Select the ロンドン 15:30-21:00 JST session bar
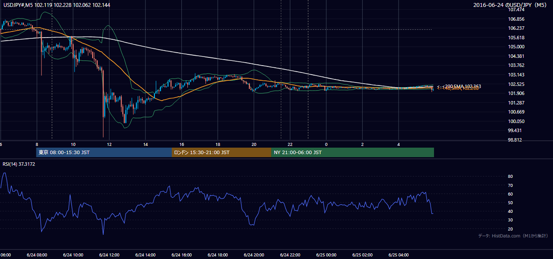The height and width of the screenshot is (259, 553). tap(222, 152)
